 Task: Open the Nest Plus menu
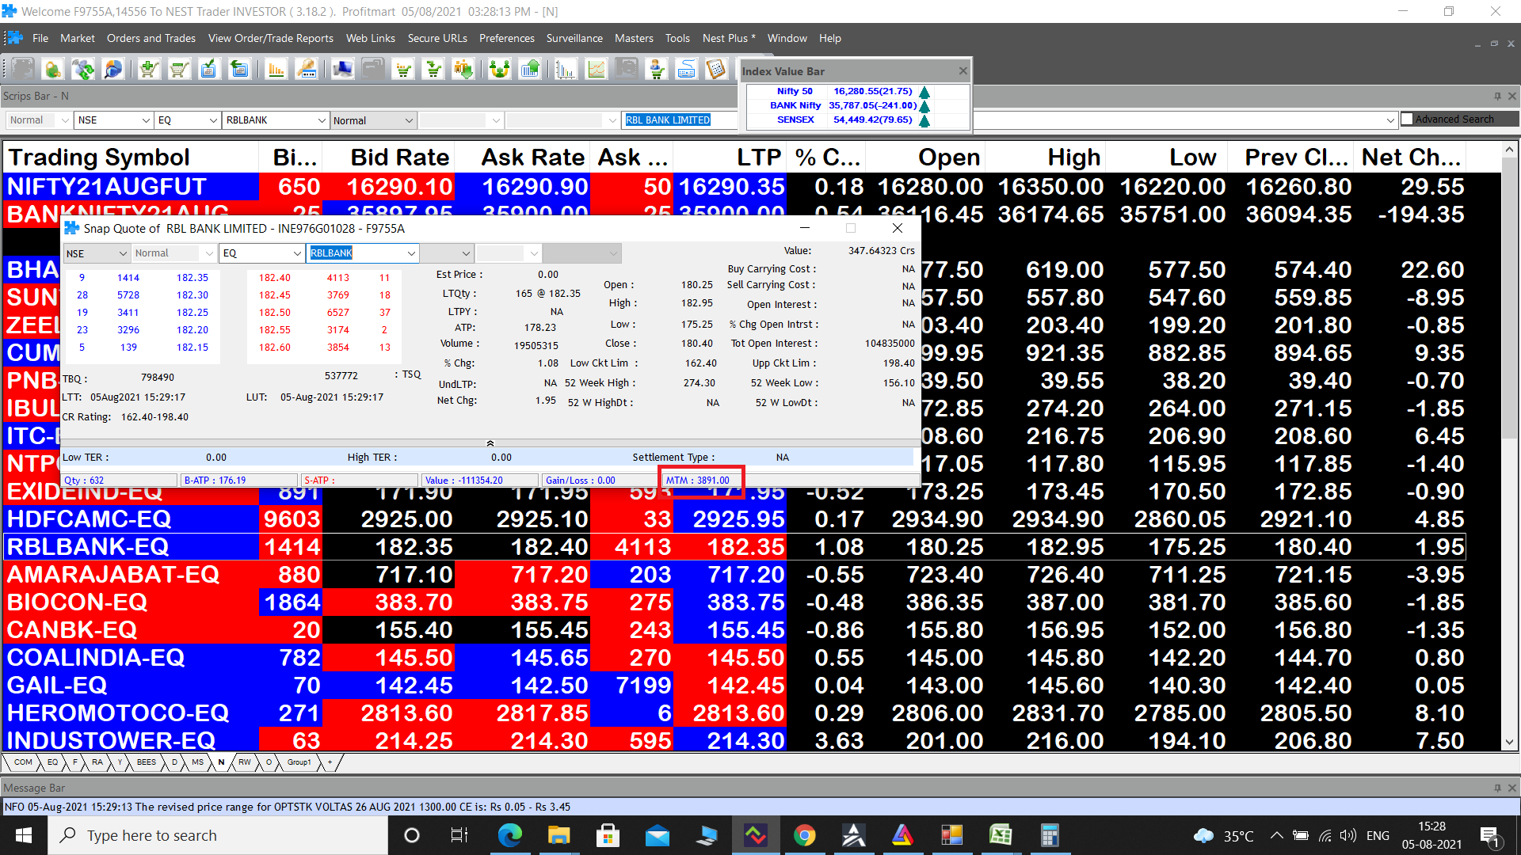tap(729, 38)
